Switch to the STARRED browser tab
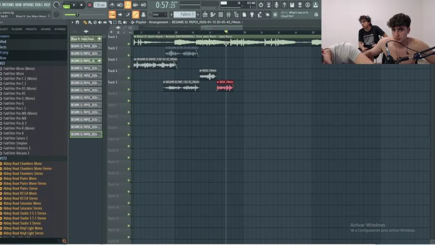The height and width of the screenshot is (245, 435). pyautogui.click(x=60, y=29)
